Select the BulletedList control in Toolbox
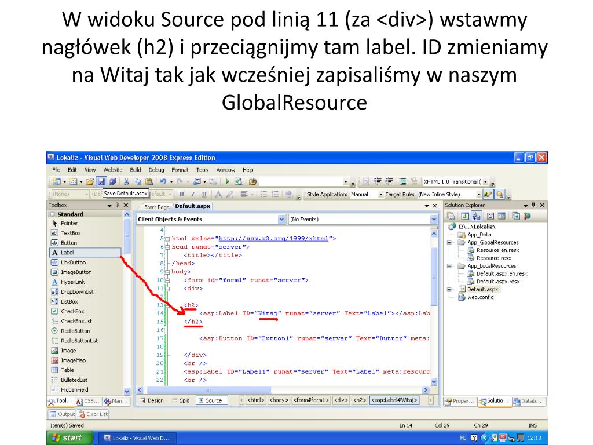The image size is (593, 445). (85, 380)
